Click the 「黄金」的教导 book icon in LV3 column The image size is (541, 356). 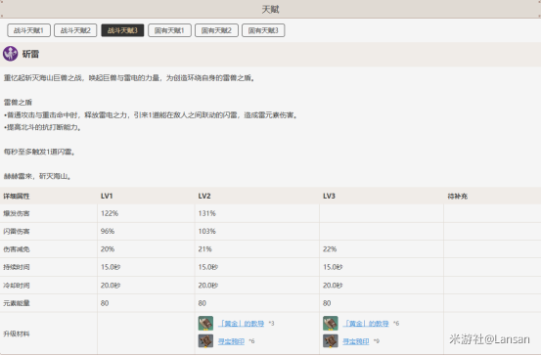(x=331, y=323)
